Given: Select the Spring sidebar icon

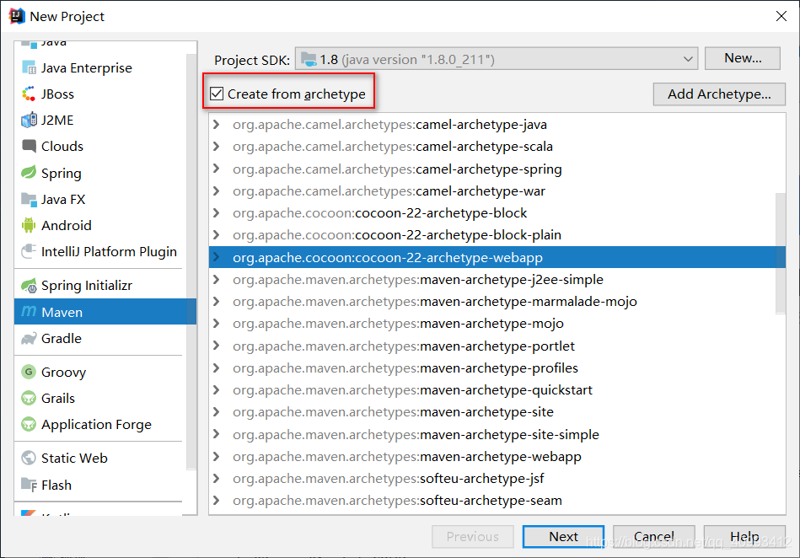Looking at the screenshot, I should pyautogui.click(x=30, y=173).
